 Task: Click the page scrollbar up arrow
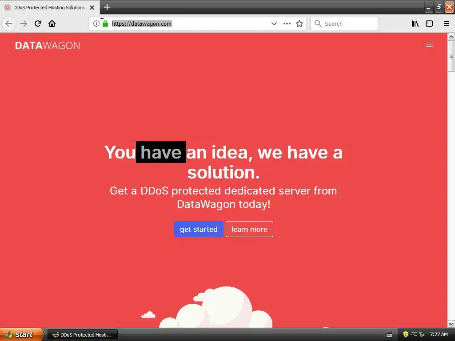pos(451,36)
